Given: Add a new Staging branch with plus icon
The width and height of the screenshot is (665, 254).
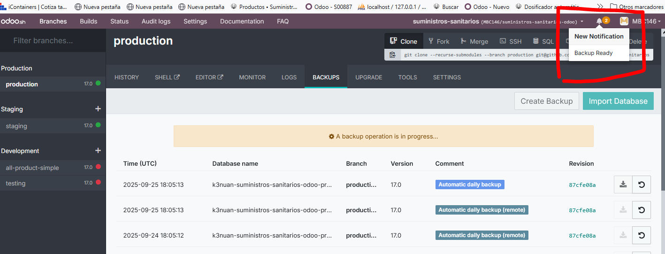Looking at the screenshot, I should [x=98, y=109].
